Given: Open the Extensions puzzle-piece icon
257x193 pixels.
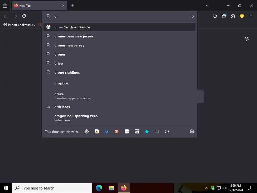Looking at the screenshot, I should coord(233,16).
